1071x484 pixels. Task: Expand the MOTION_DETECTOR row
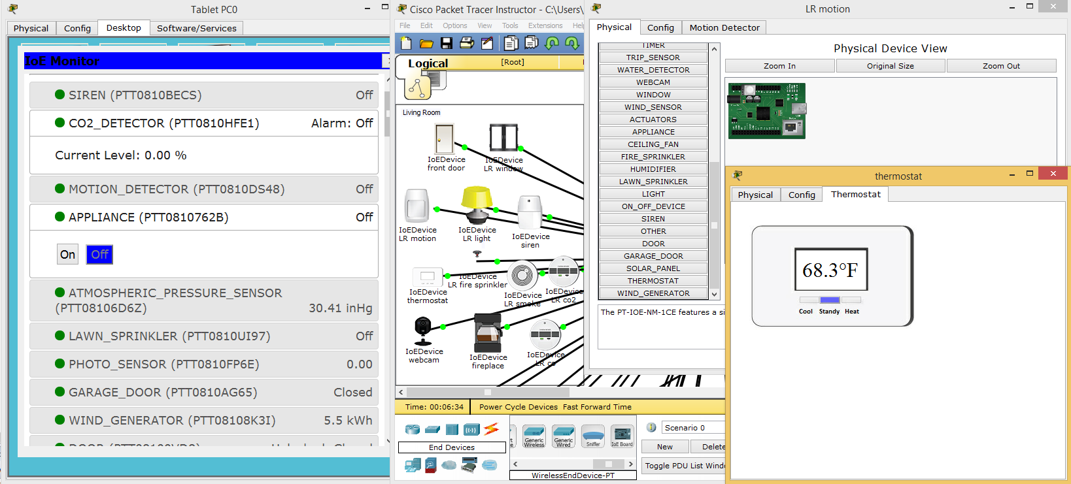pyautogui.click(x=204, y=189)
